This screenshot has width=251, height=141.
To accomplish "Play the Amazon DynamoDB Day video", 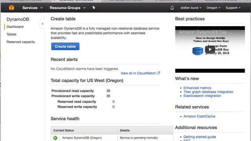I will tap(210, 49).
